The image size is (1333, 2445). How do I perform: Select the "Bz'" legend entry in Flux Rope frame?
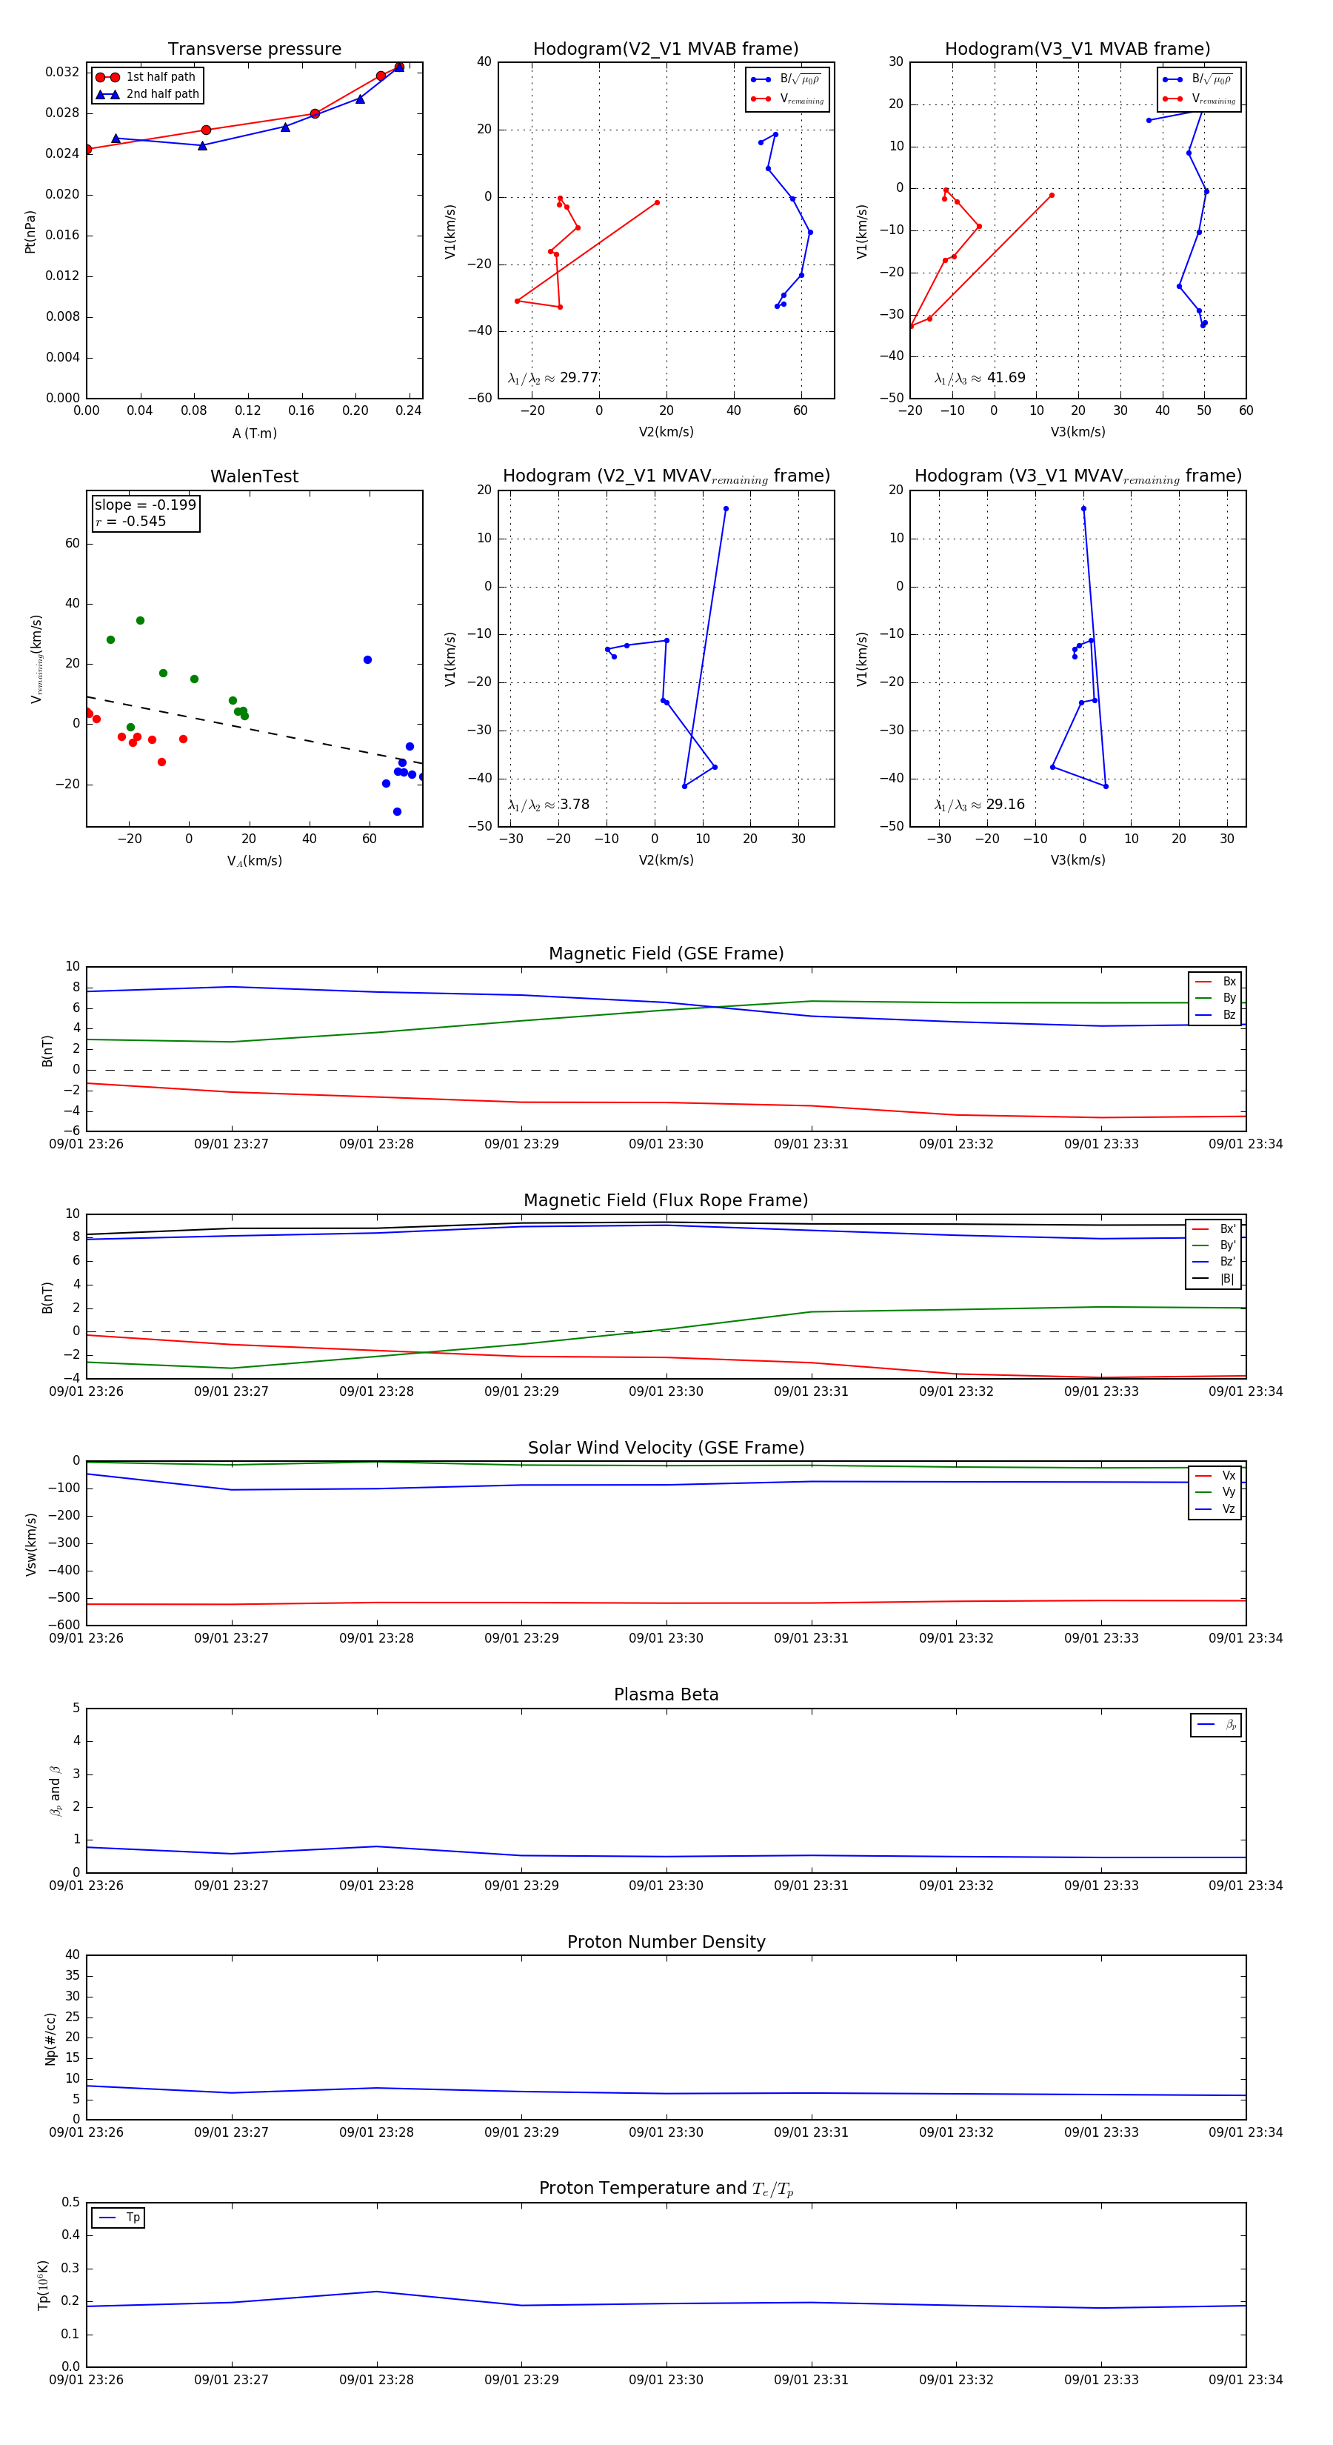(x=1214, y=1262)
